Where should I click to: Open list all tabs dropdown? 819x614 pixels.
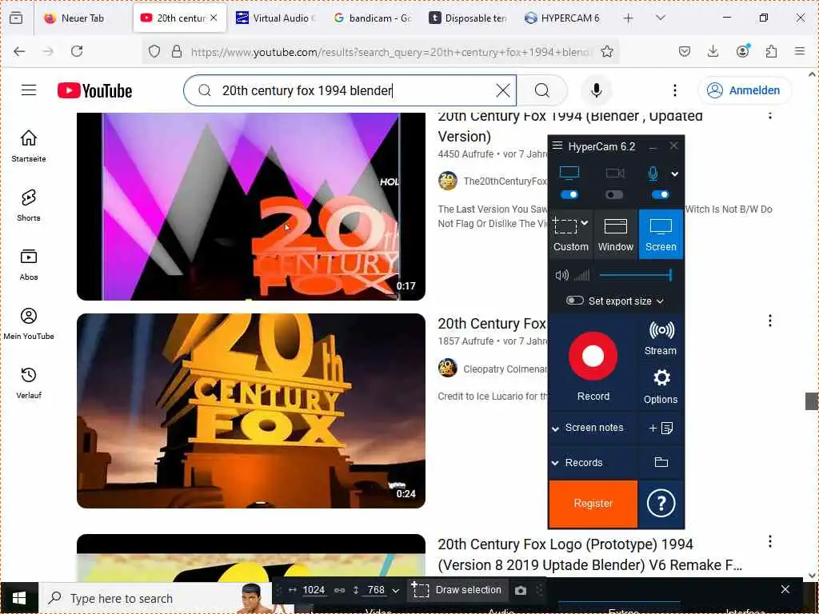click(660, 18)
